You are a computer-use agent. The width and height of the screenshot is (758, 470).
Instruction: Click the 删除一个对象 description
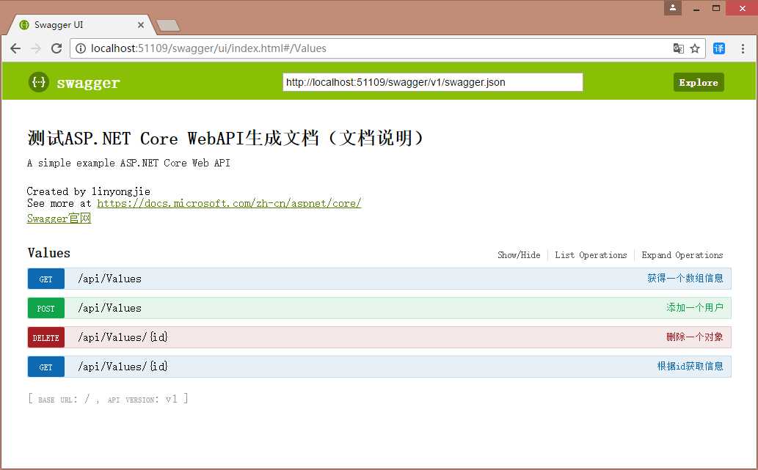tap(695, 337)
